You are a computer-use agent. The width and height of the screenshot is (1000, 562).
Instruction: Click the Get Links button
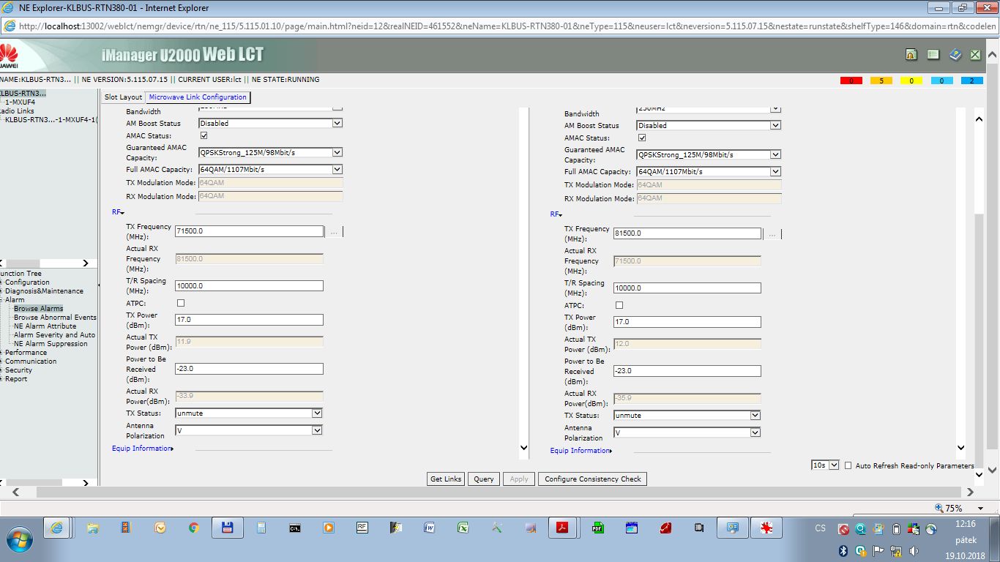(446, 479)
